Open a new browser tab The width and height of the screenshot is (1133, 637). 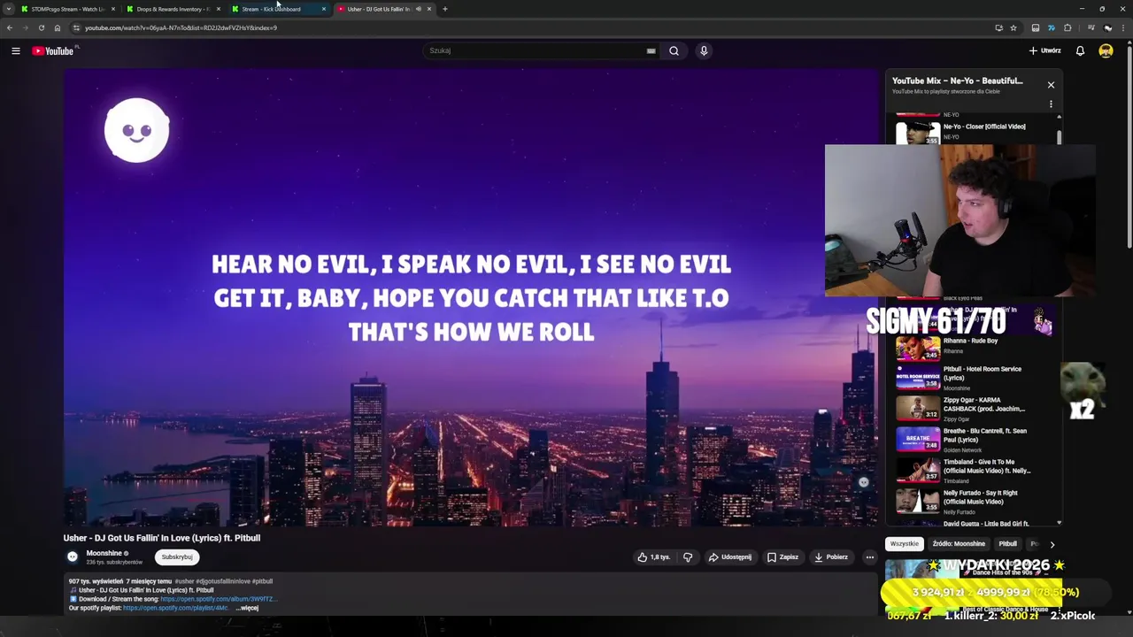(x=444, y=9)
